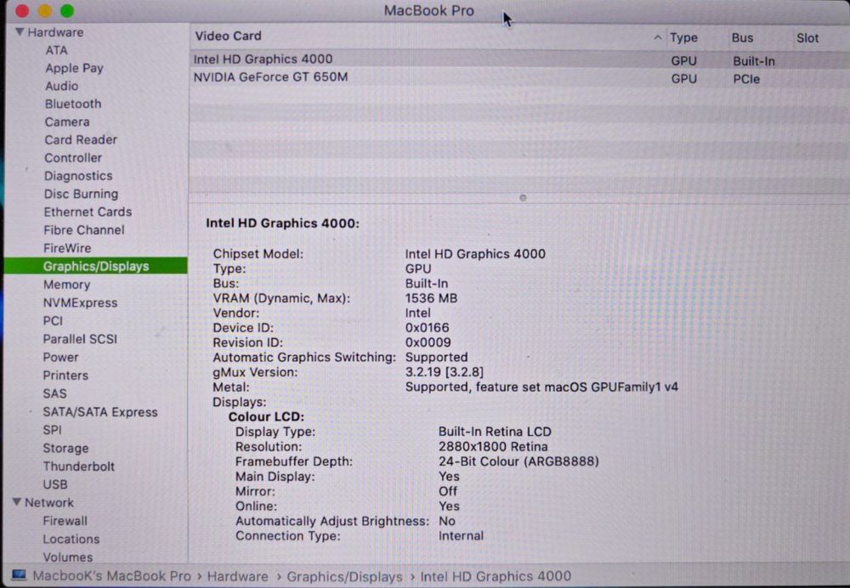The image size is (850, 588).
Task: Click Intel HD Graphics 4000 in path bar
Action: [x=496, y=576]
